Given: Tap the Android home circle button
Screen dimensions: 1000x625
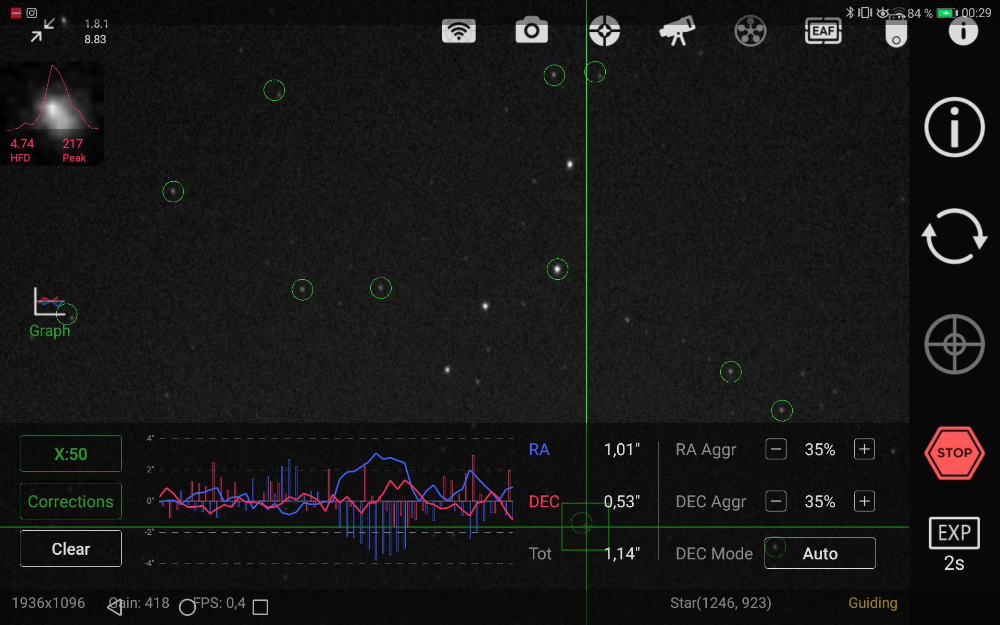Looking at the screenshot, I should tap(187, 607).
